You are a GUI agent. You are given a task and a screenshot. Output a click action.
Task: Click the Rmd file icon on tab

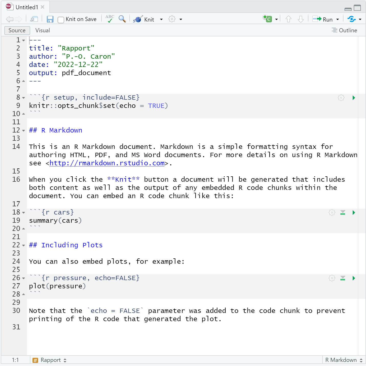tap(10, 7)
